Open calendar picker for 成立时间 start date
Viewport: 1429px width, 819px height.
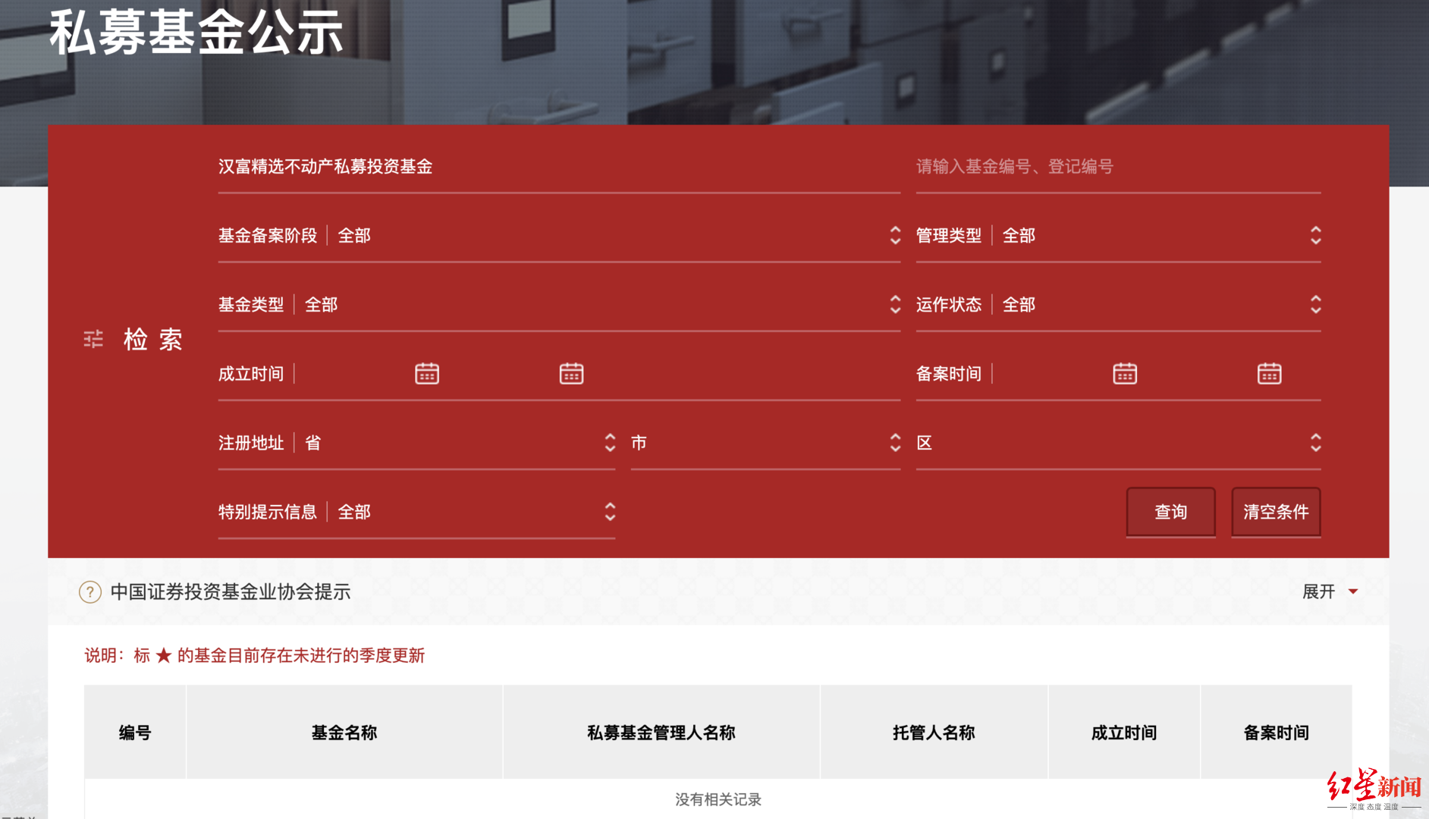click(427, 372)
